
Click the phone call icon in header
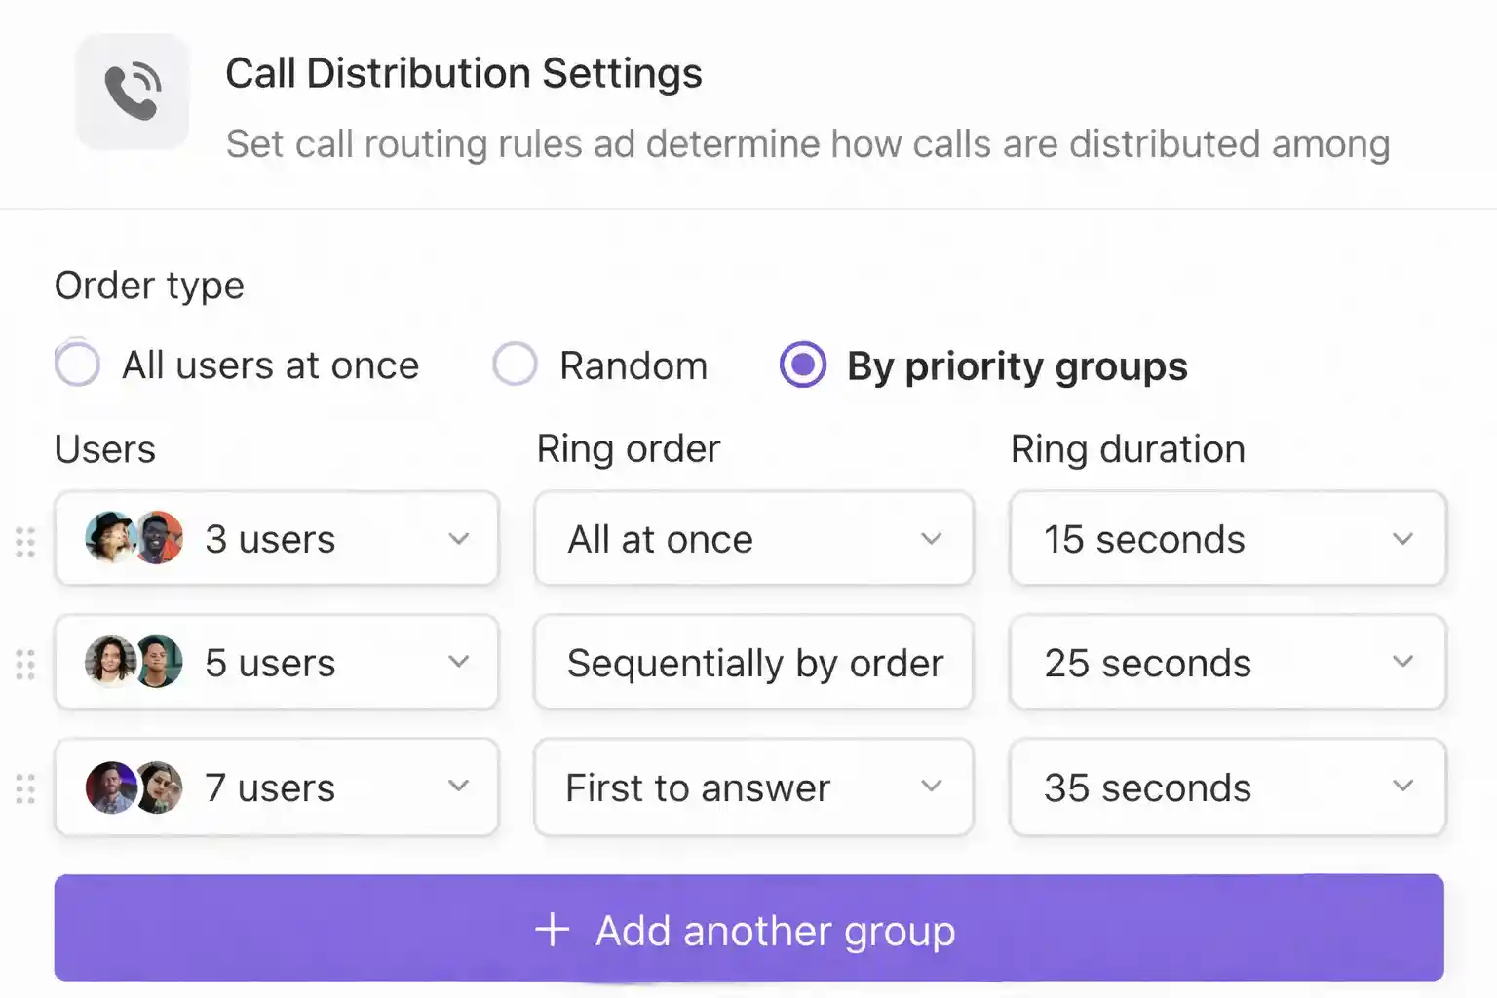point(133,92)
